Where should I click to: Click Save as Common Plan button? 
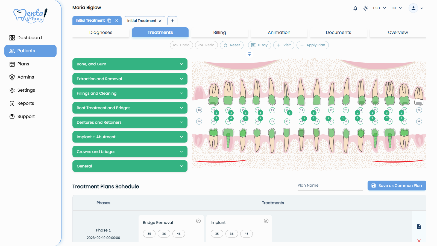[397, 186]
